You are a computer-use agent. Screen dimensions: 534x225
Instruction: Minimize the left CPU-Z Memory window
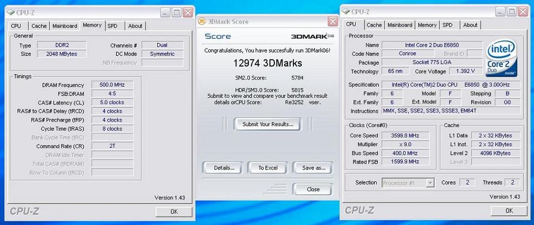pyautogui.click(x=165, y=13)
